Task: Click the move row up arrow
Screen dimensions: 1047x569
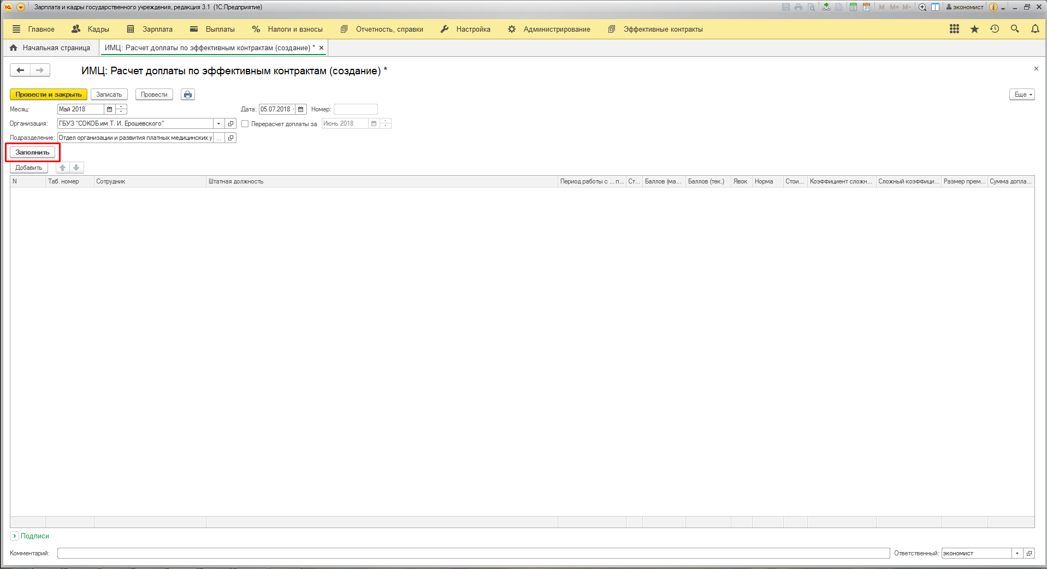Action: point(63,168)
